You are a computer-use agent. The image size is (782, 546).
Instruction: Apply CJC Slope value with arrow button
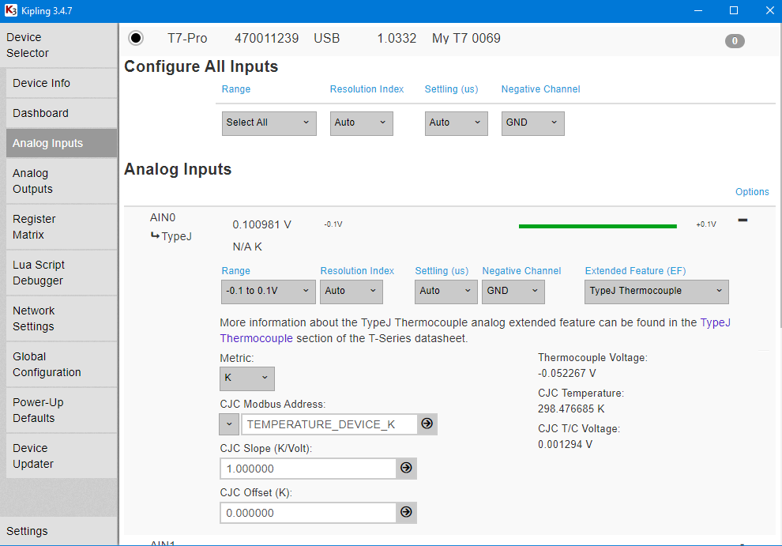(x=406, y=469)
